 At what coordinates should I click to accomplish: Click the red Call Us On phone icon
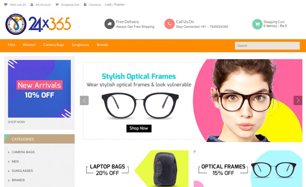tap(169, 24)
